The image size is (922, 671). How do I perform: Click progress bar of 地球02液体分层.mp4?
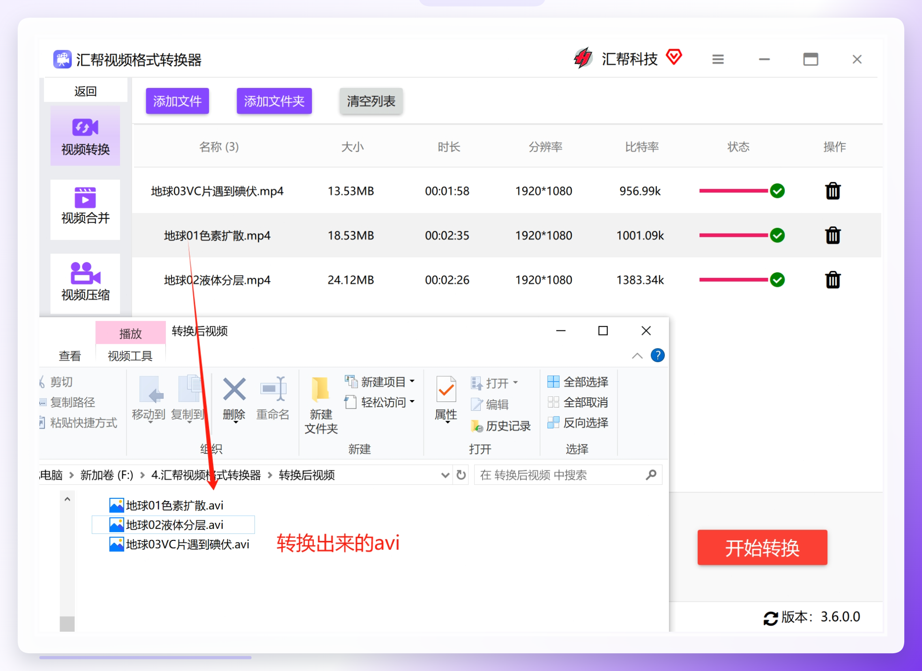pyautogui.click(x=734, y=280)
